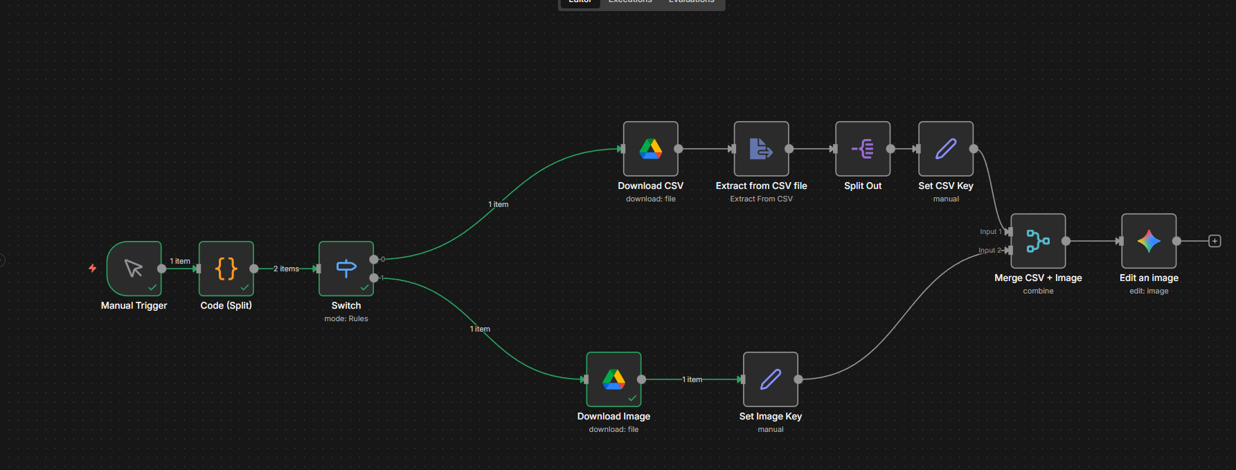The width and height of the screenshot is (1236, 470).
Task: Click the red lightning trigger icon
Action: coord(92,268)
